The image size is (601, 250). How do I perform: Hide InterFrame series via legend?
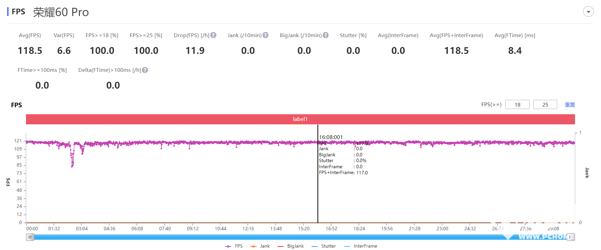(x=361, y=246)
